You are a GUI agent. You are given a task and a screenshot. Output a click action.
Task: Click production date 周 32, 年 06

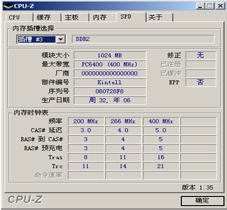tap(110, 100)
